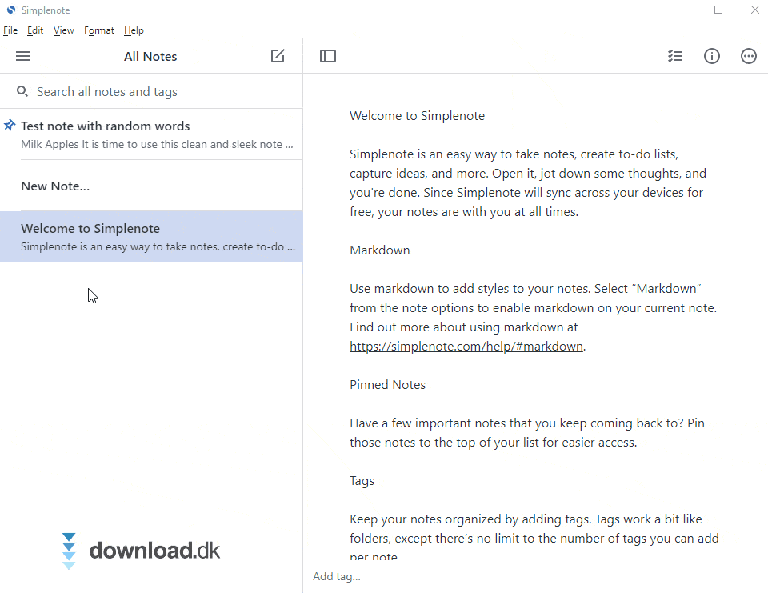
Task: Unpin the Test note using pin icon
Action: click(10, 126)
